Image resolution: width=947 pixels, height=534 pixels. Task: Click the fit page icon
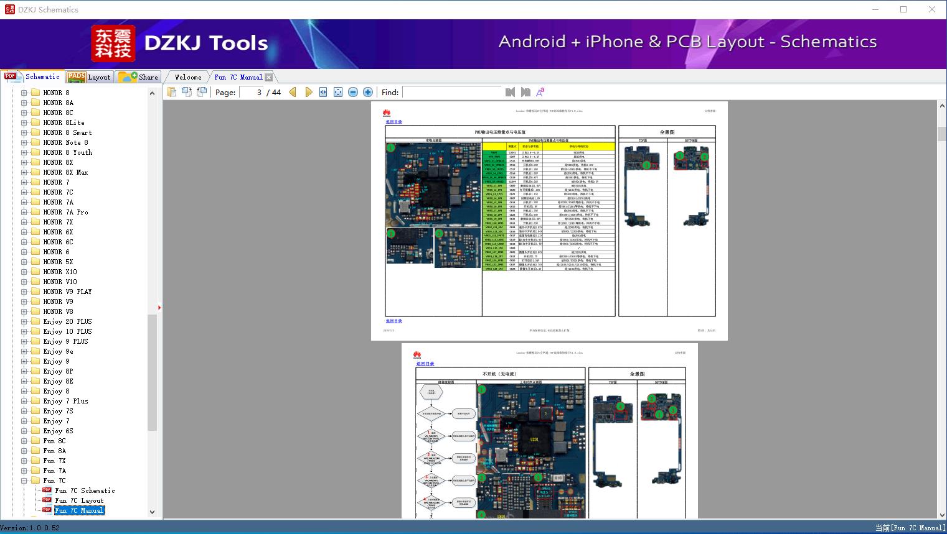(x=338, y=92)
